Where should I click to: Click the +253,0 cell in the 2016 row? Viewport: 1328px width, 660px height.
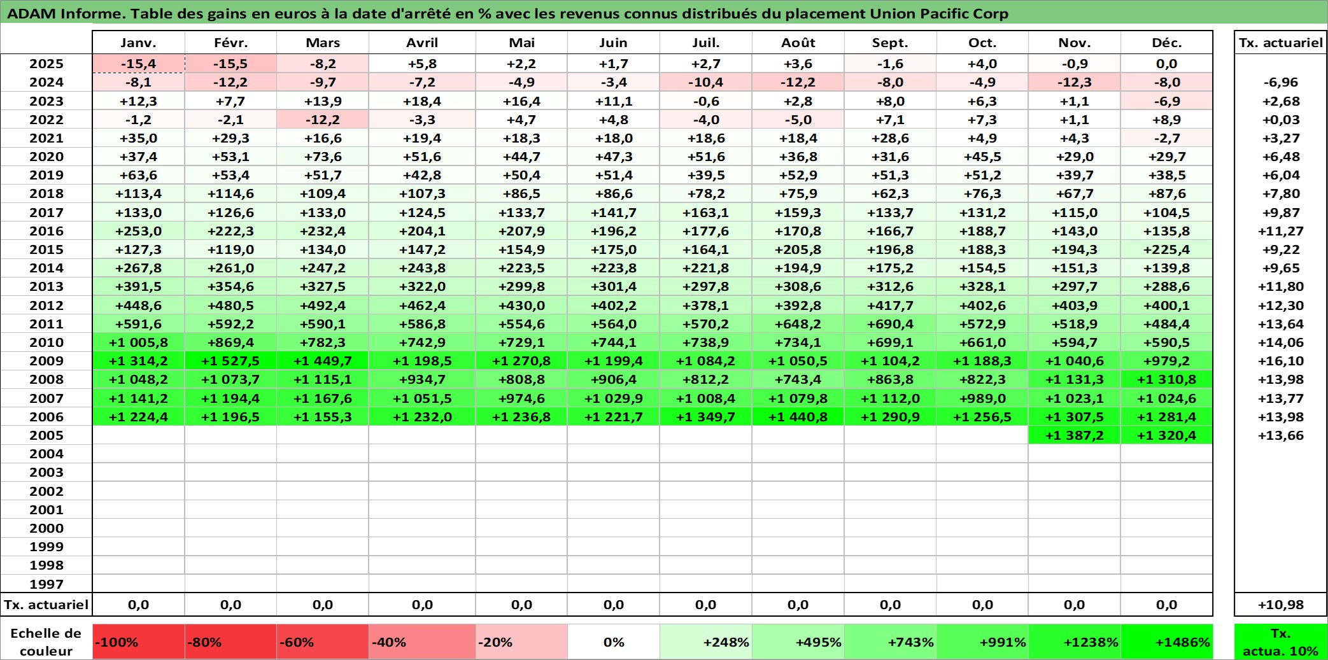click(139, 231)
